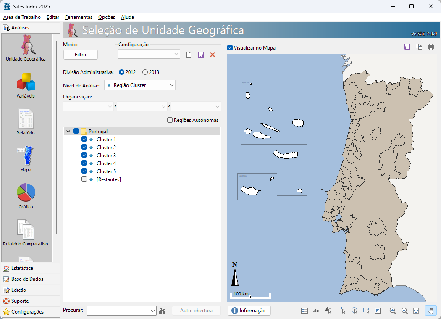Click the binoculars search icon
The width and height of the screenshot is (441, 319).
(x=163, y=311)
